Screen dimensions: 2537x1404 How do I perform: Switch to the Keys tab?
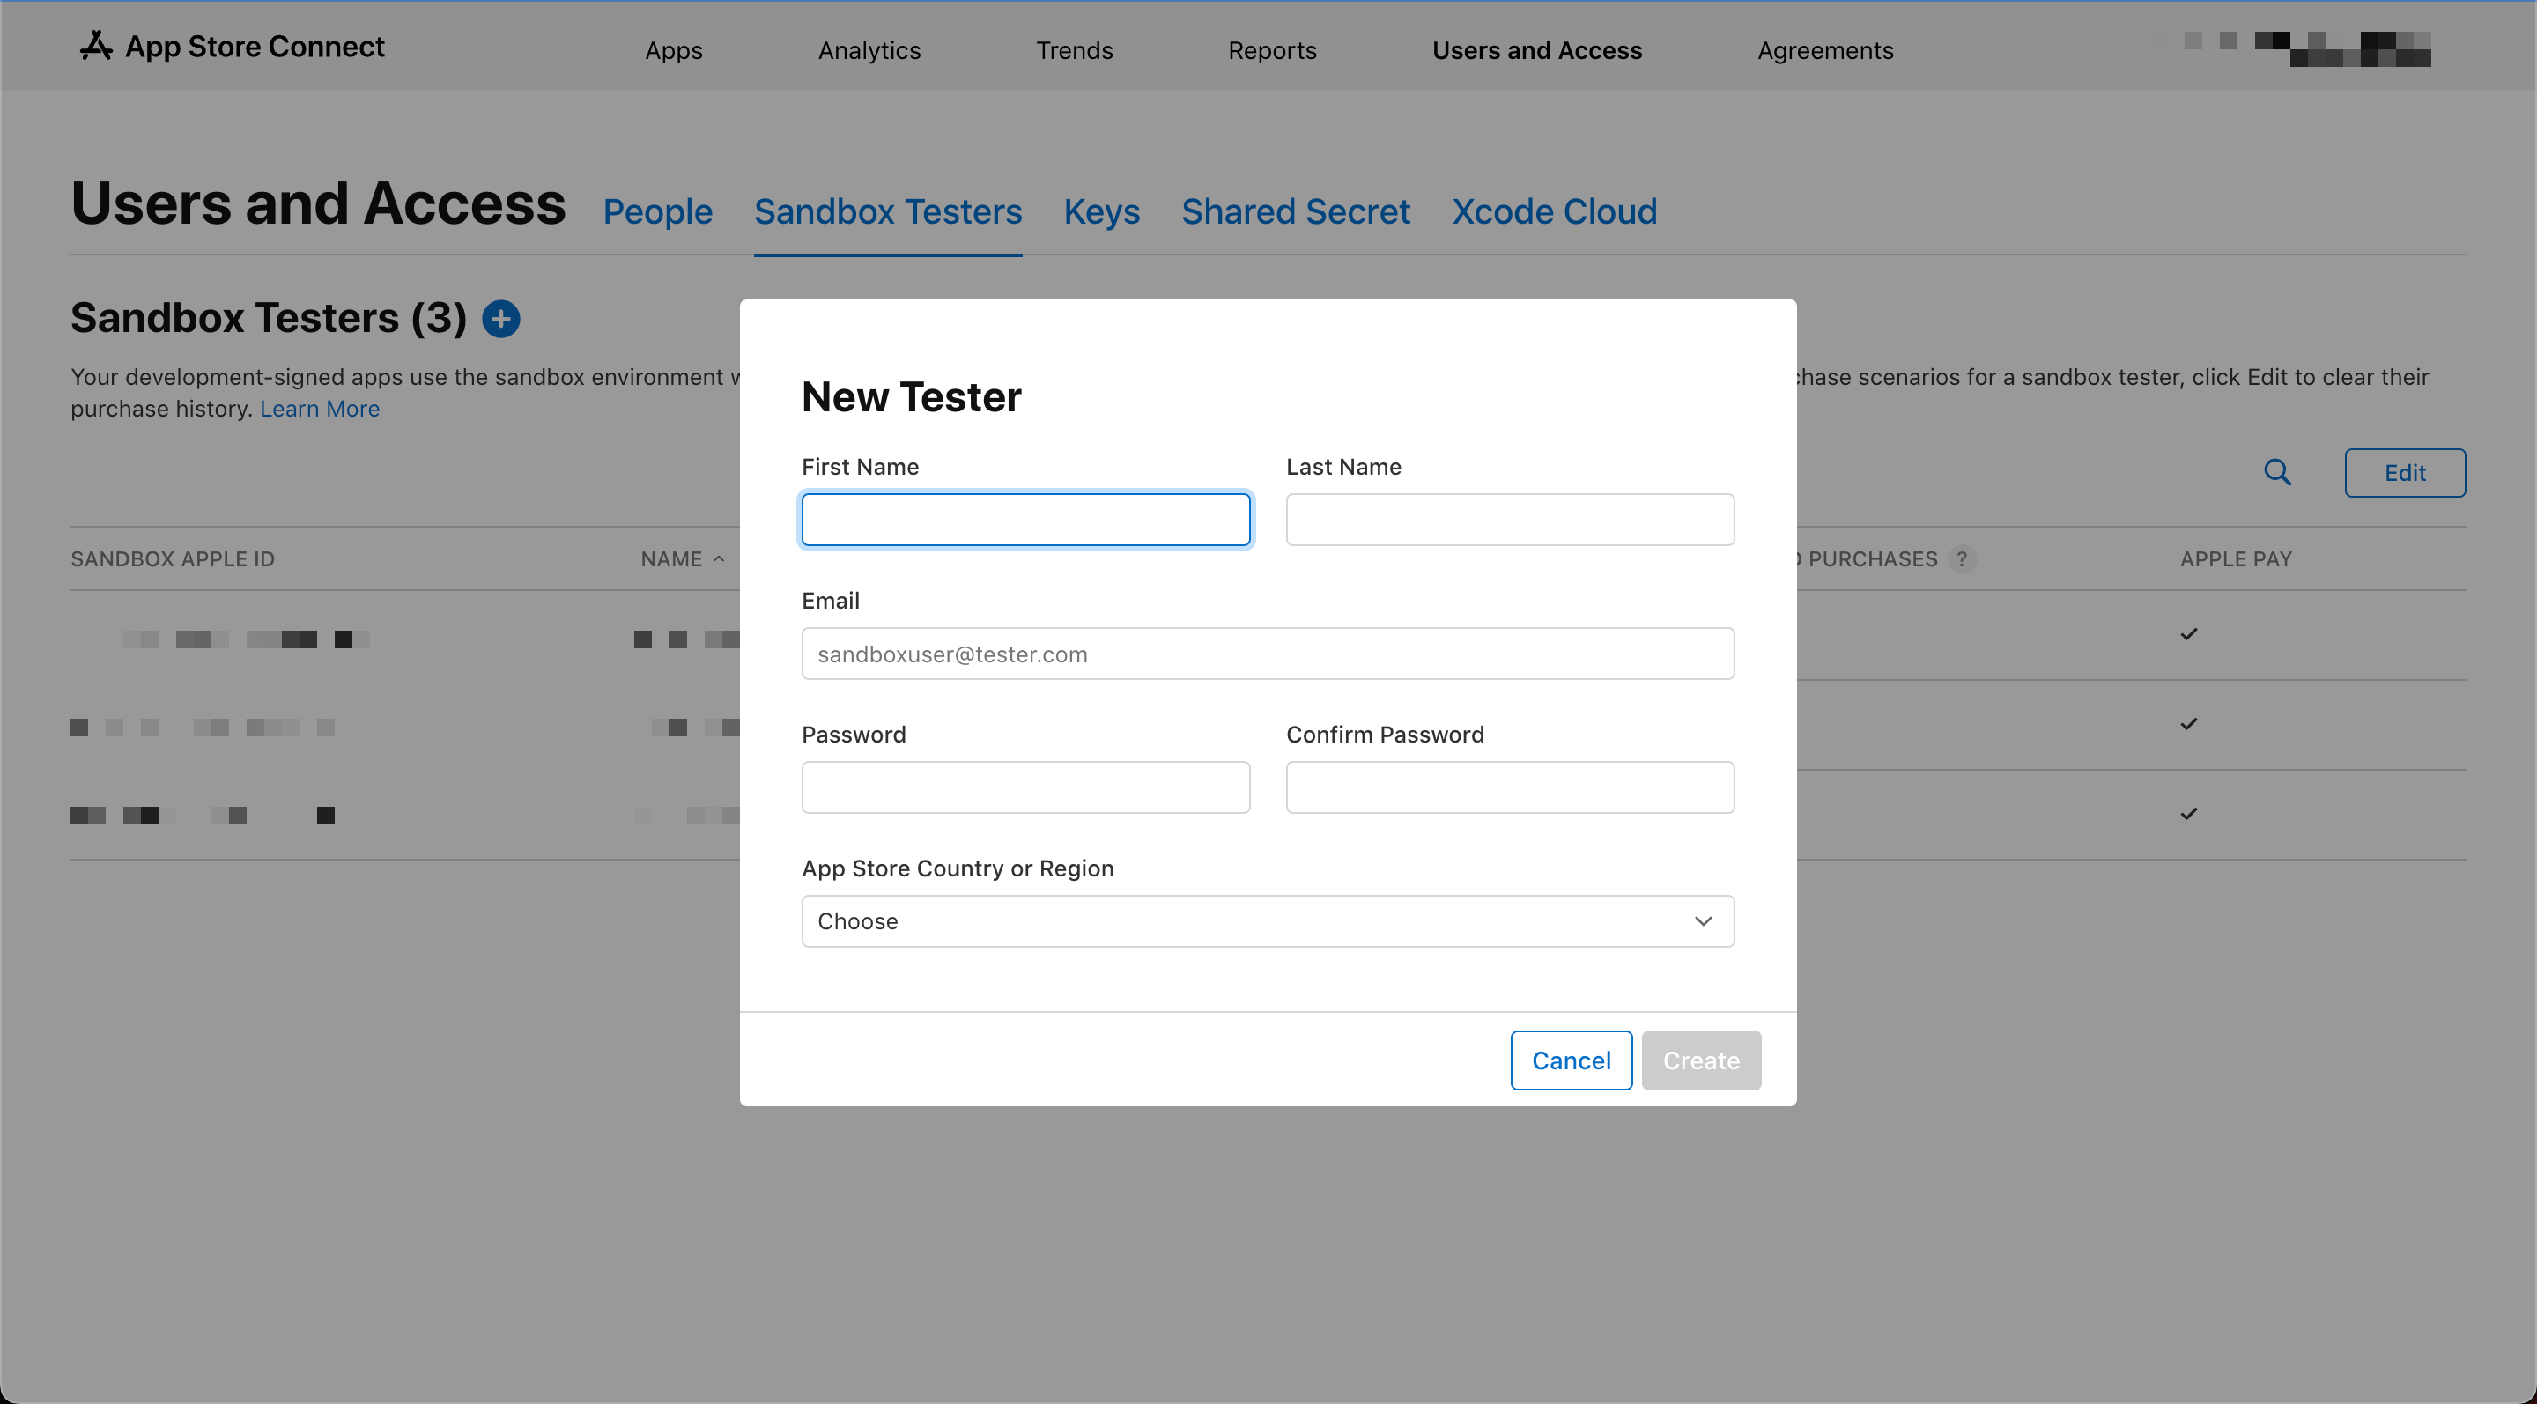[1101, 211]
